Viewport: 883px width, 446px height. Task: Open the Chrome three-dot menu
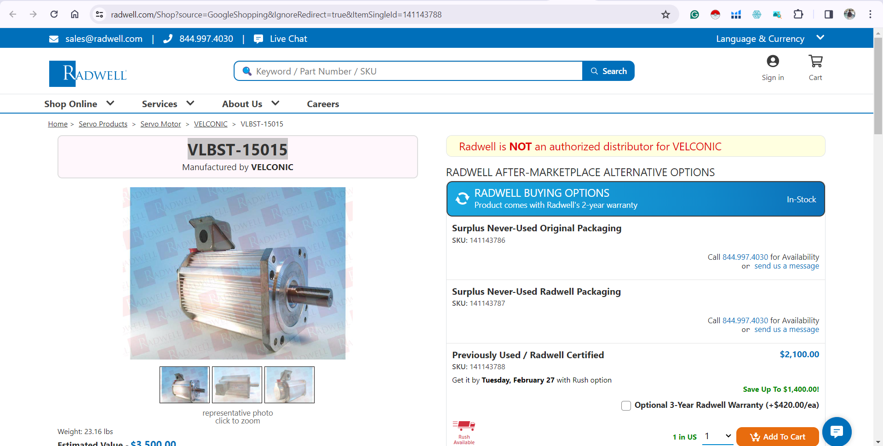point(870,14)
